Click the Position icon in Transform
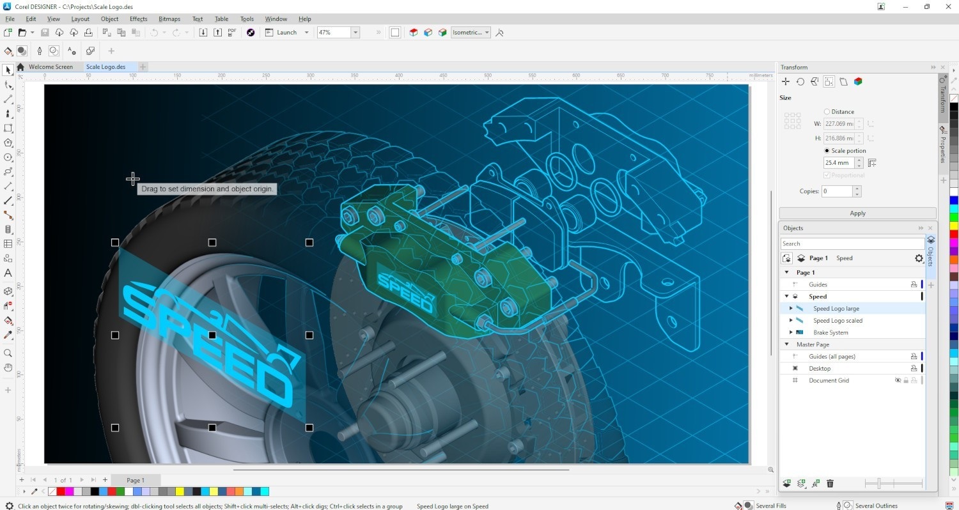Viewport: 959px width, 510px height. (786, 82)
